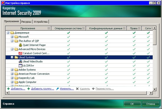Switch to the Устройства tab
This screenshot has width=162, height=109.
[41, 22]
